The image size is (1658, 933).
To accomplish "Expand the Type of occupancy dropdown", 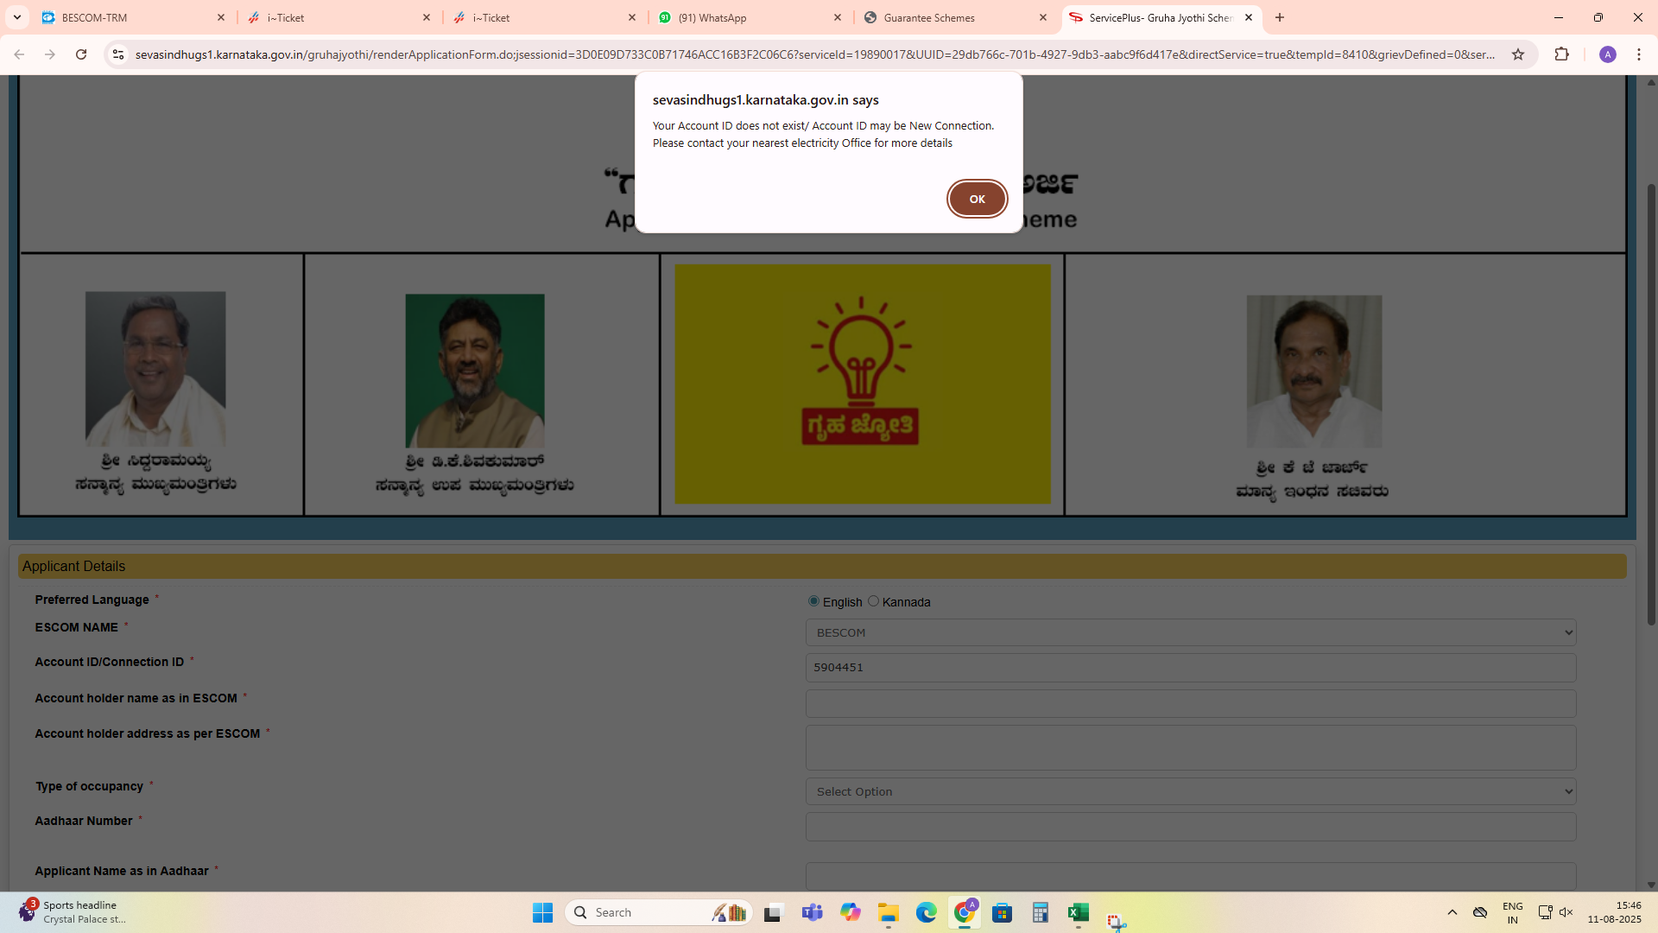I will tap(1191, 791).
